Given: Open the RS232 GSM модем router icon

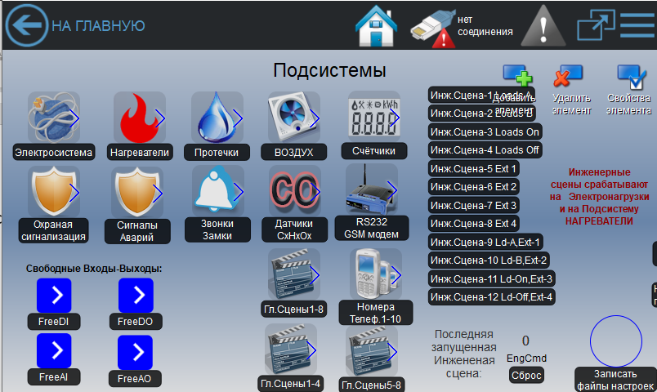Looking at the screenshot, I should 372,190.
